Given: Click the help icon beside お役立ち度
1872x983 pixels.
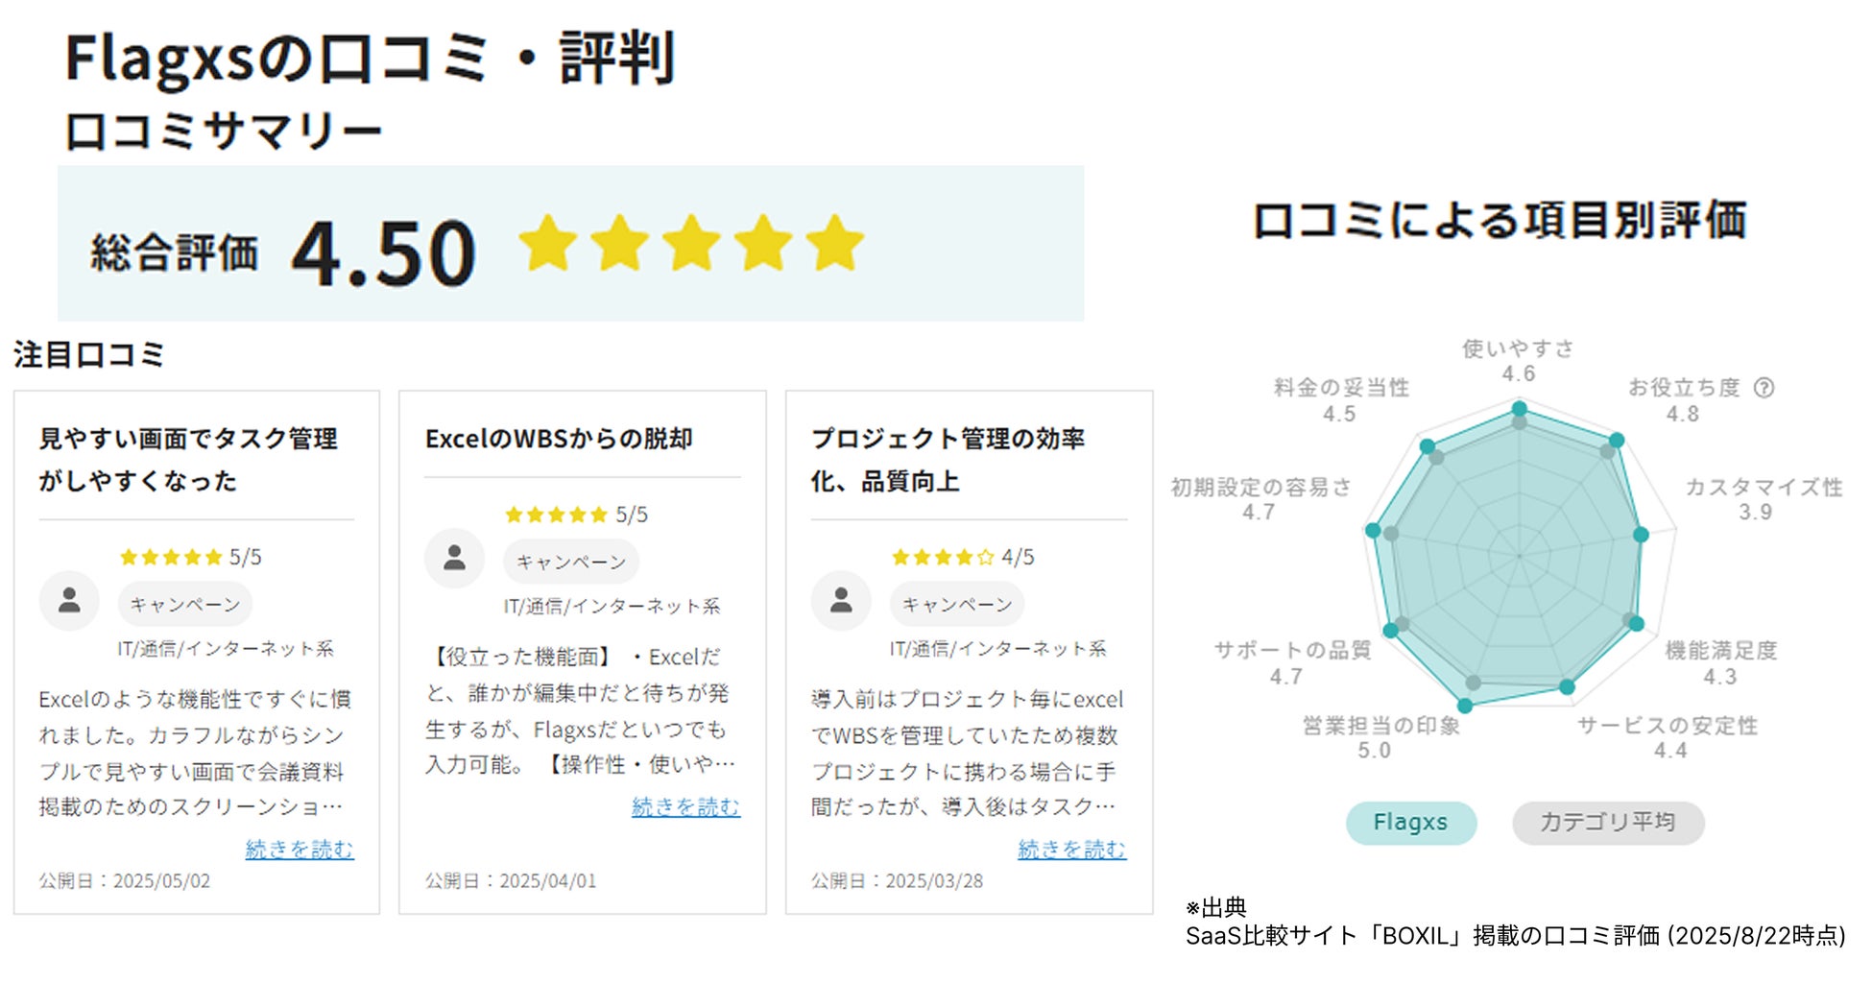Looking at the screenshot, I should coord(1764,388).
